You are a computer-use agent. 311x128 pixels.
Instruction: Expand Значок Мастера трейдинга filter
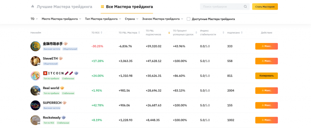click(x=162, y=19)
